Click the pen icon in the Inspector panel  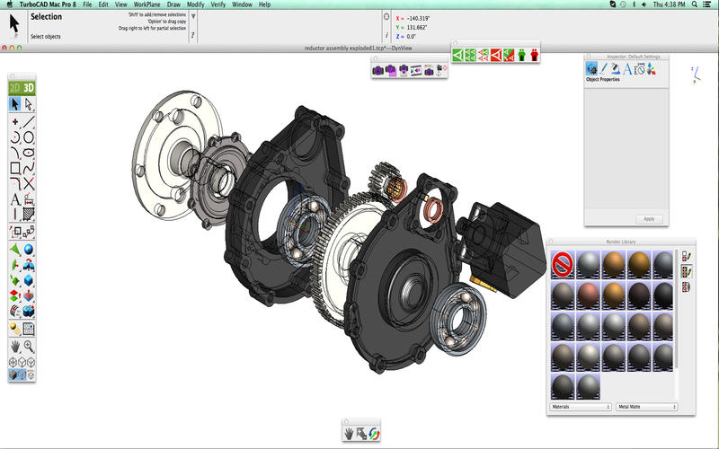click(x=605, y=68)
